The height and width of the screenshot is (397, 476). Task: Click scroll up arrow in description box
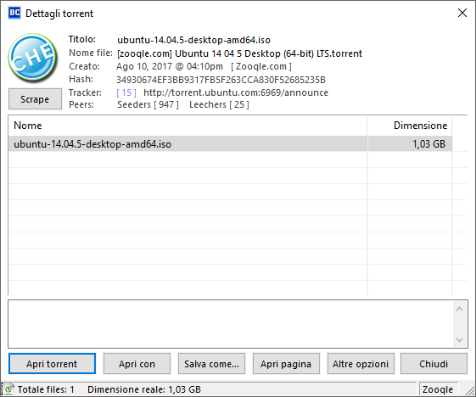coord(459,310)
